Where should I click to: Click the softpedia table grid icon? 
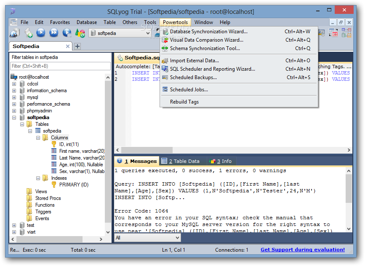(38, 131)
